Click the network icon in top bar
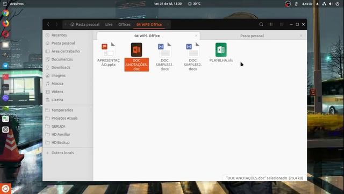This screenshot has height=194, width=344. (324, 4)
